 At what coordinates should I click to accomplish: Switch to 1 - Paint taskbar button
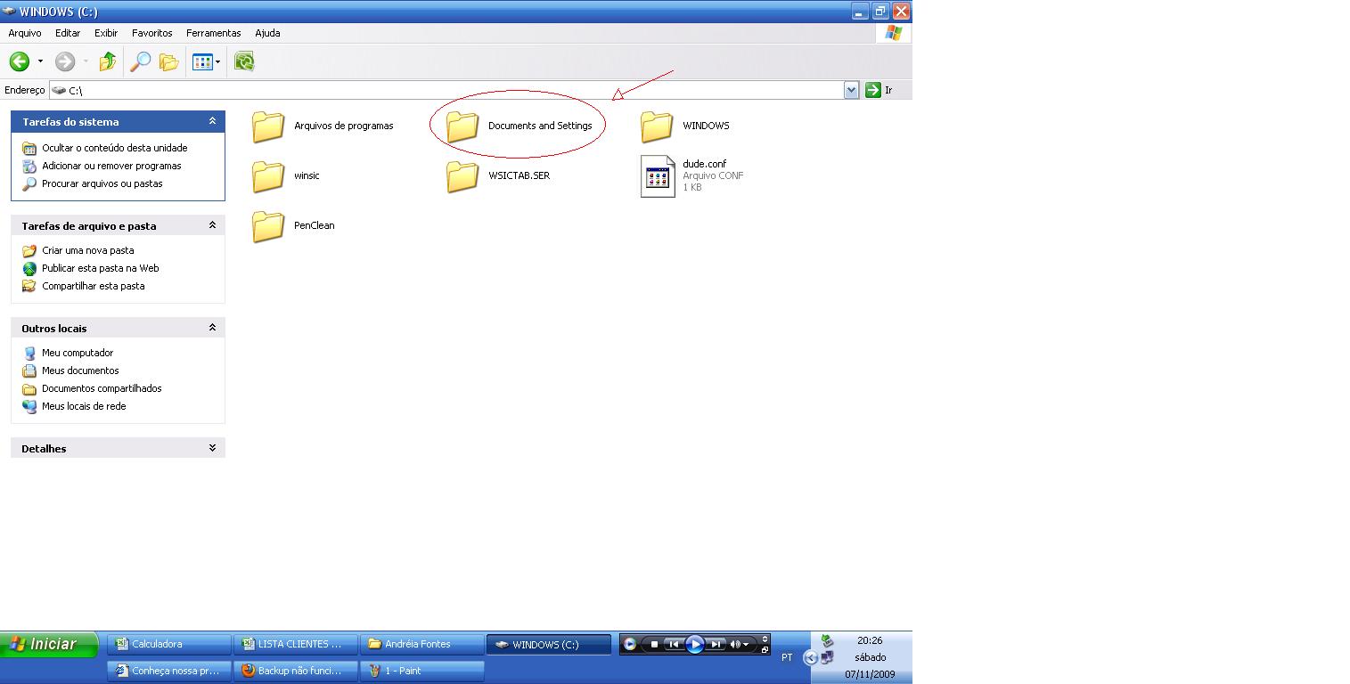click(x=422, y=671)
